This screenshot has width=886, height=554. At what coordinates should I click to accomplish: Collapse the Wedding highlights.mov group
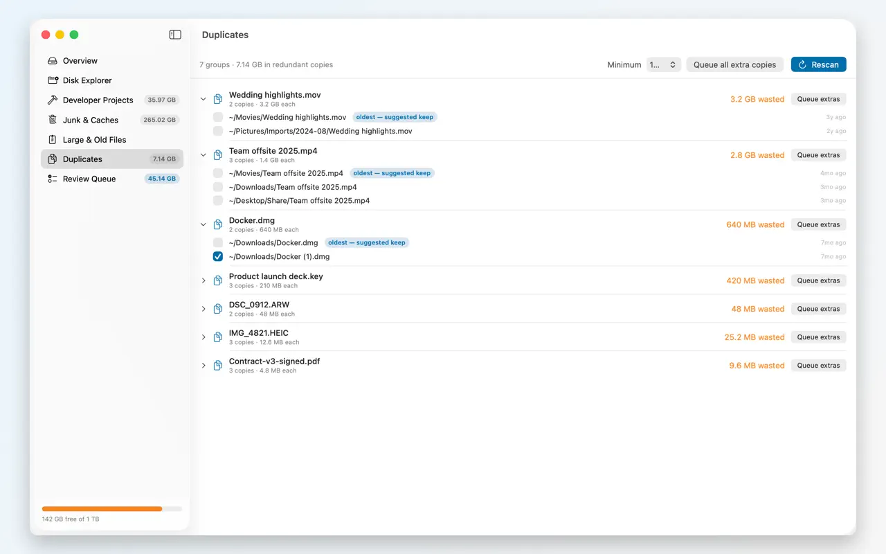(x=204, y=99)
